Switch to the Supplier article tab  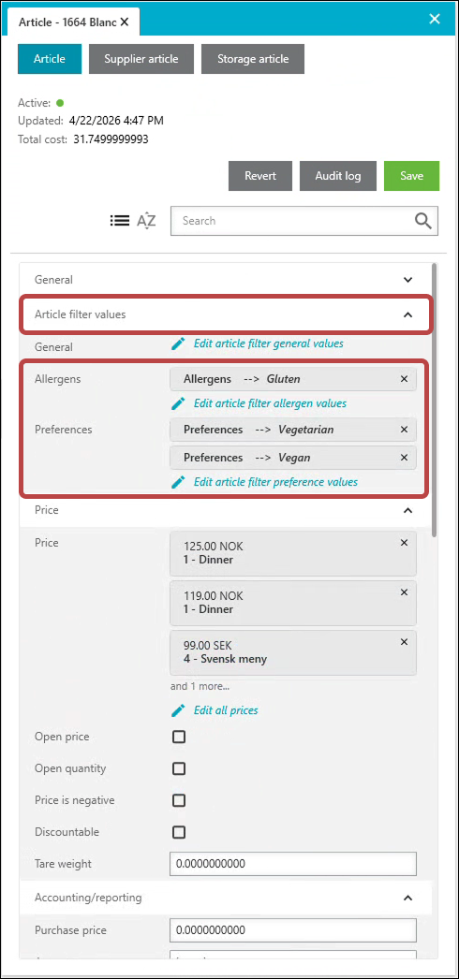coord(141,59)
